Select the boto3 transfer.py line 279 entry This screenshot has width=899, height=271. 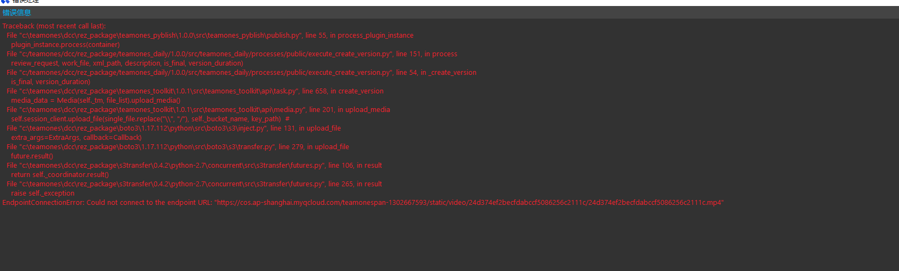178,147
